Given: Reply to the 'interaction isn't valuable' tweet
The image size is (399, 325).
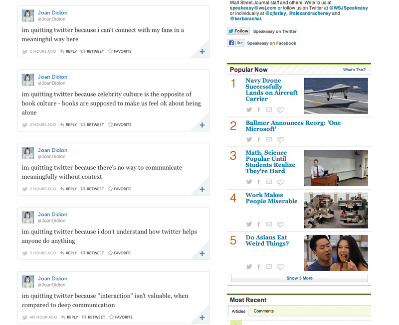Looking at the screenshot, I should (x=69, y=317).
